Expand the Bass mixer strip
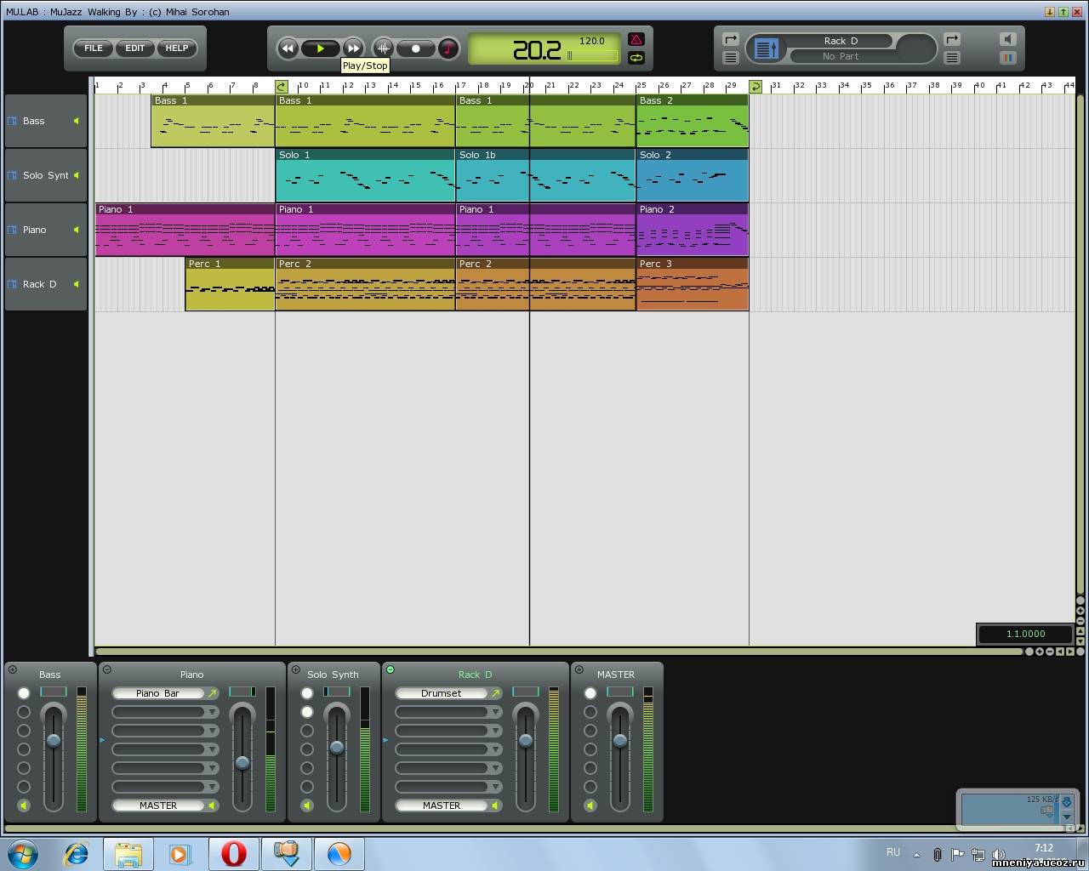This screenshot has width=1089, height=871. pos(12,670)
